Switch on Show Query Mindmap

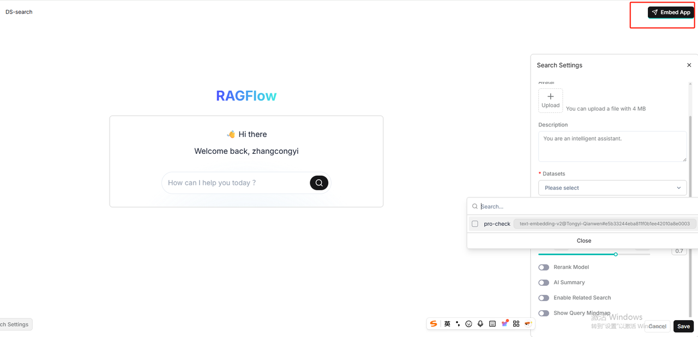click(544, 313)
